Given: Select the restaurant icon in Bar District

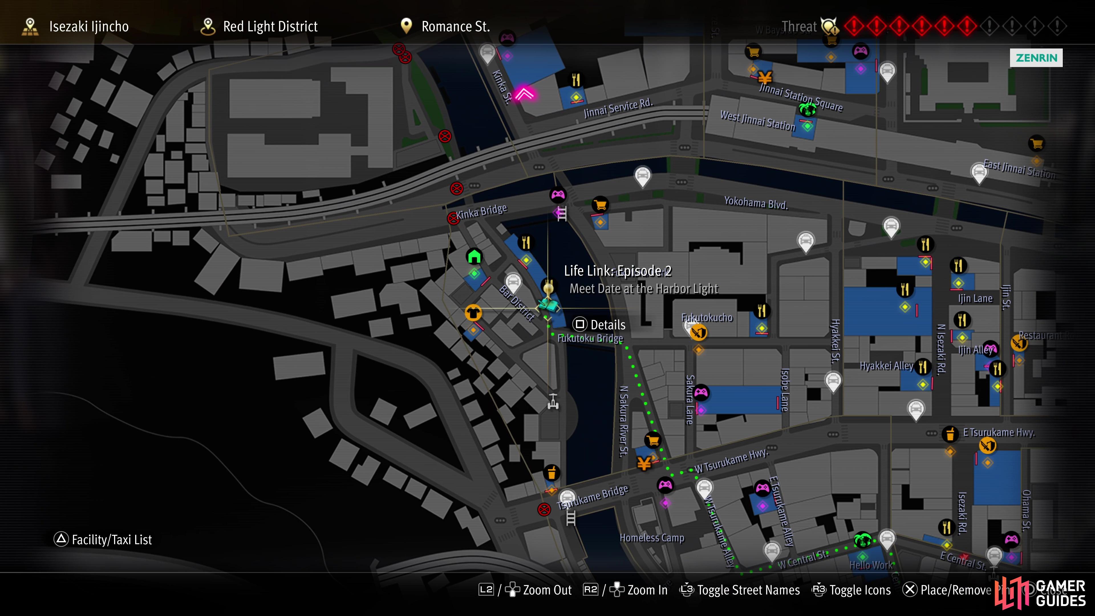Looking at the screenshot, I should (x=526, y=243).
